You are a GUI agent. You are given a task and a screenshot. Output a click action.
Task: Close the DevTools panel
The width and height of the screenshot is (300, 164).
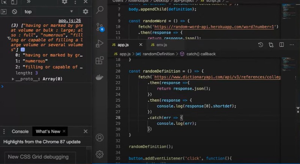85,2
